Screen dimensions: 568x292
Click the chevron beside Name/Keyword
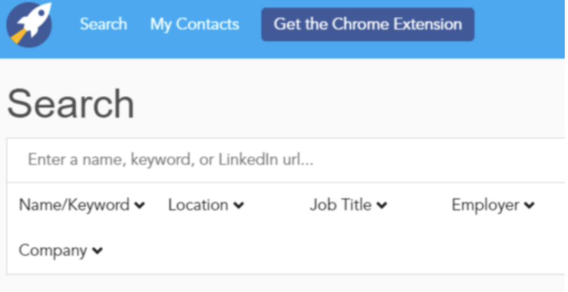tap(139, 206)
